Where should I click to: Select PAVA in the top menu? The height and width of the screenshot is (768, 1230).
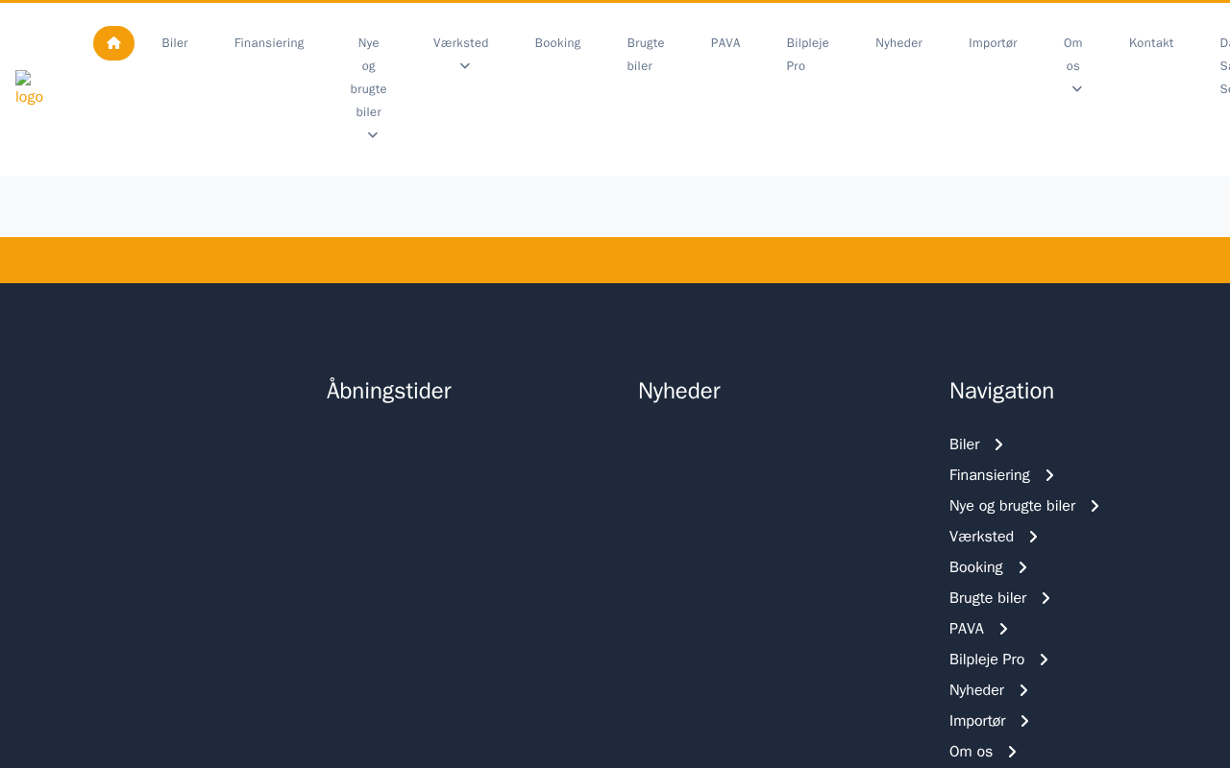coord(726,43)
